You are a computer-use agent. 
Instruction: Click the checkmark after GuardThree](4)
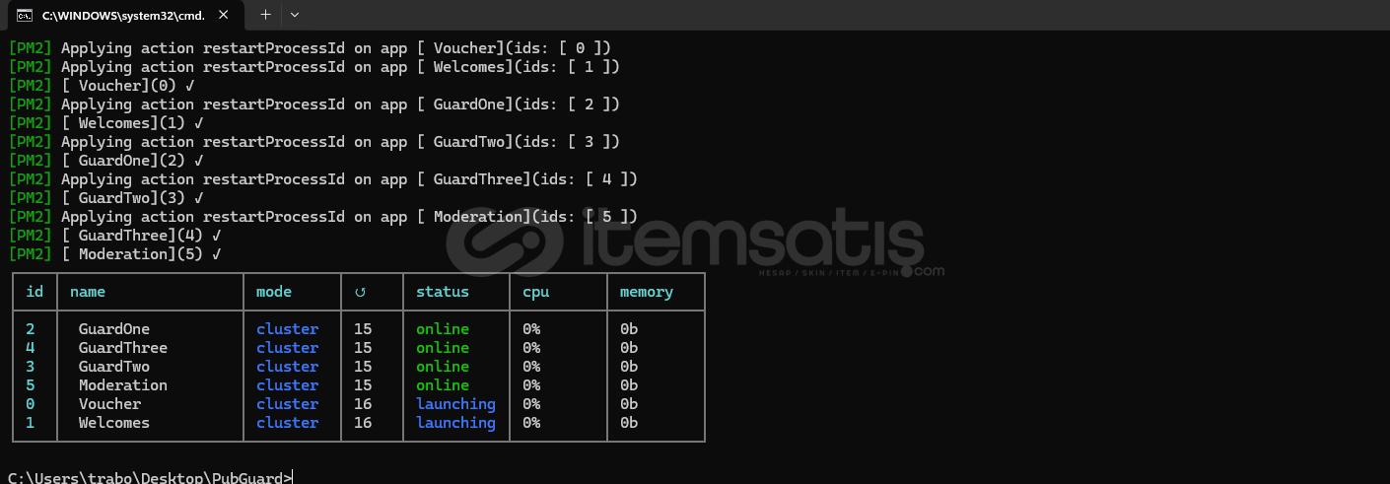coord(216,236)
